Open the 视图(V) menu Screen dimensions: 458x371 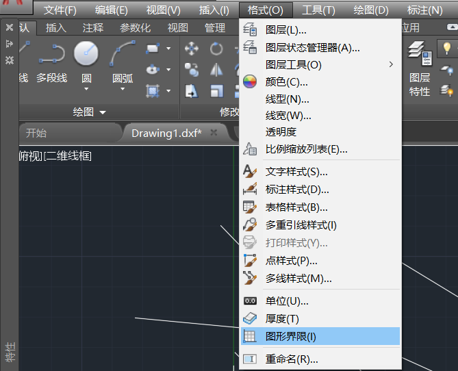coord(164,10)
